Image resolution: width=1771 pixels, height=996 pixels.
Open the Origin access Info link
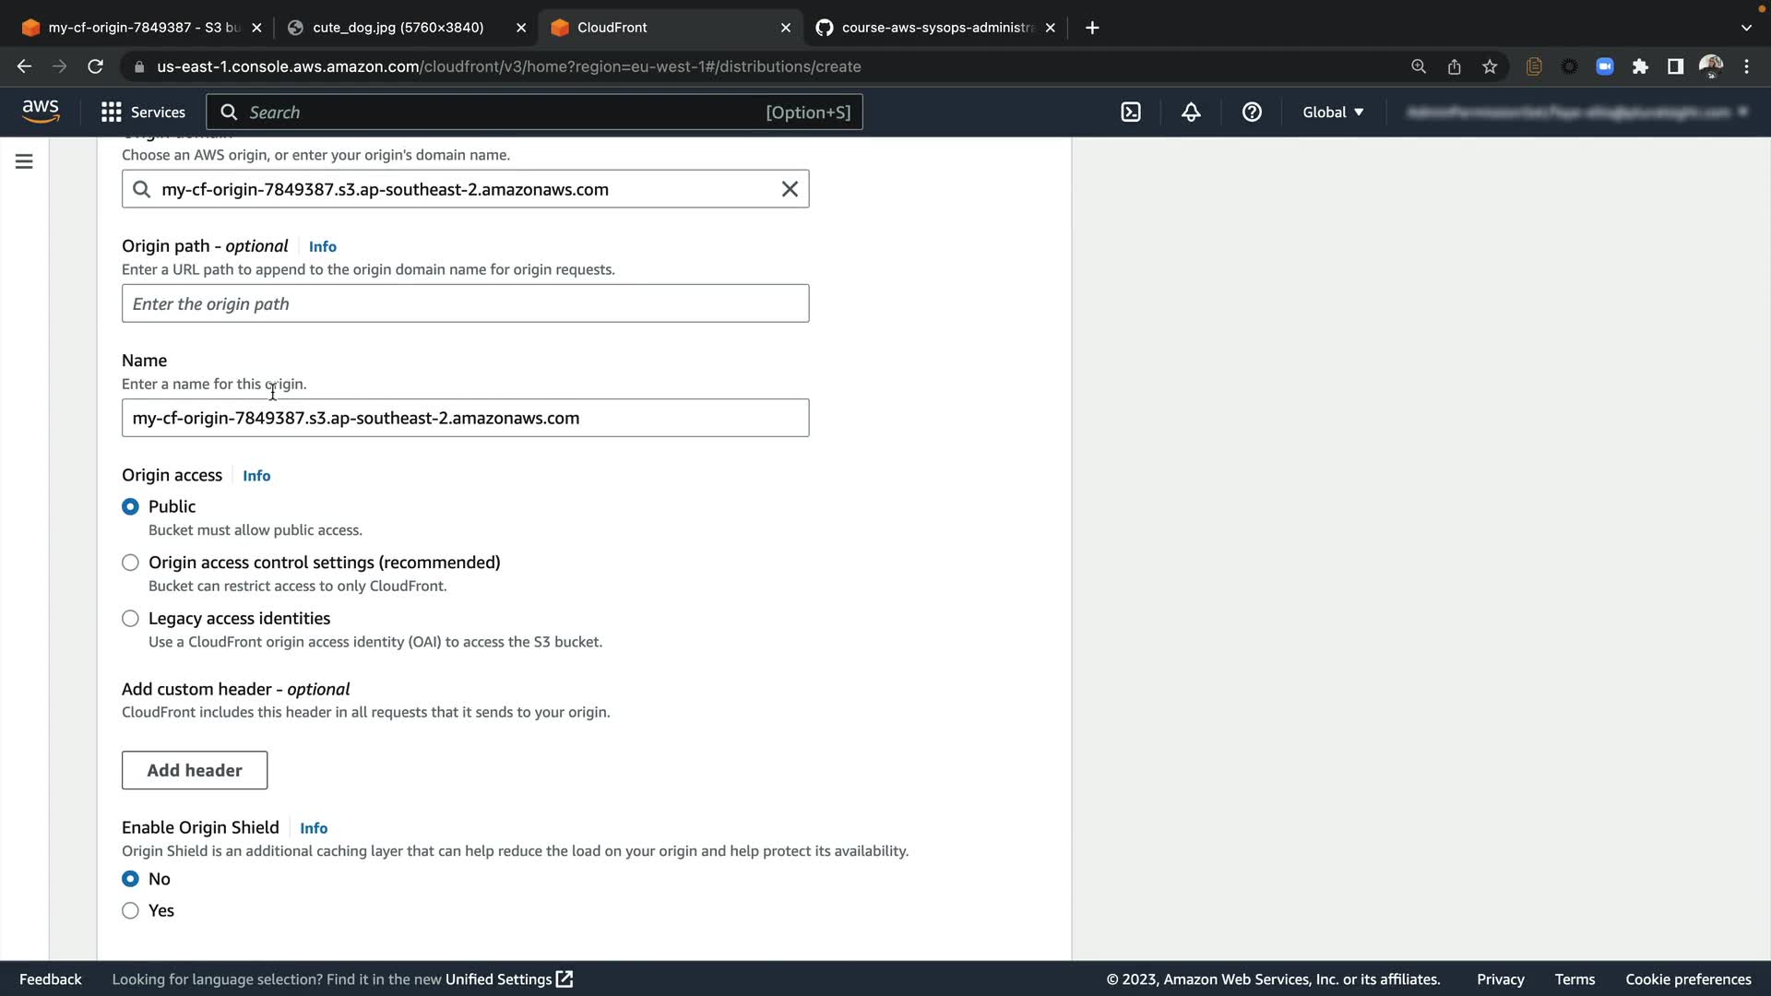pos(256,476)
